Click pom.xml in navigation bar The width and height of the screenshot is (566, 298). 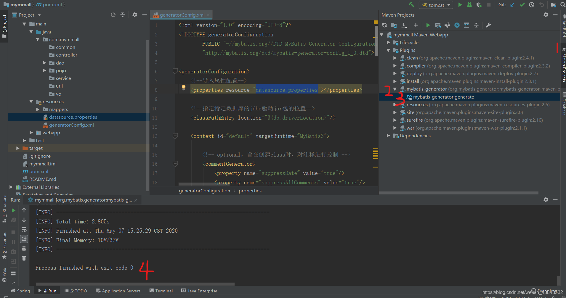click(x=49, y=5)
